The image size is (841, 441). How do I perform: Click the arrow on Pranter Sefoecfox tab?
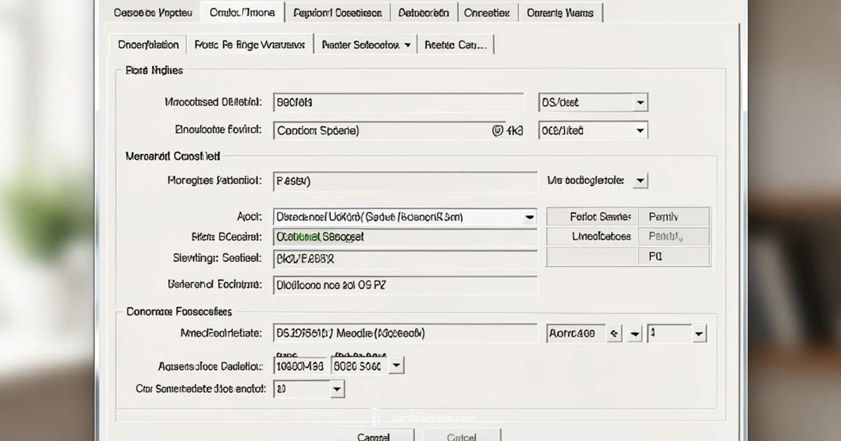tap(407, 45)
